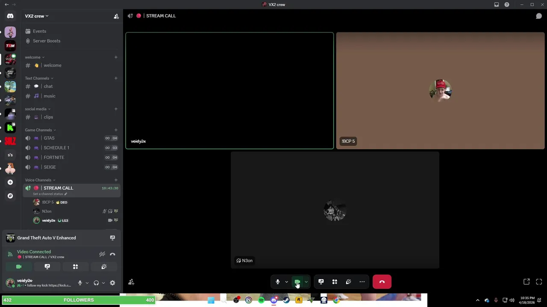Join the FORTNITE voice channel
Viewport: 547px width, 307px height.
point(71,157)
